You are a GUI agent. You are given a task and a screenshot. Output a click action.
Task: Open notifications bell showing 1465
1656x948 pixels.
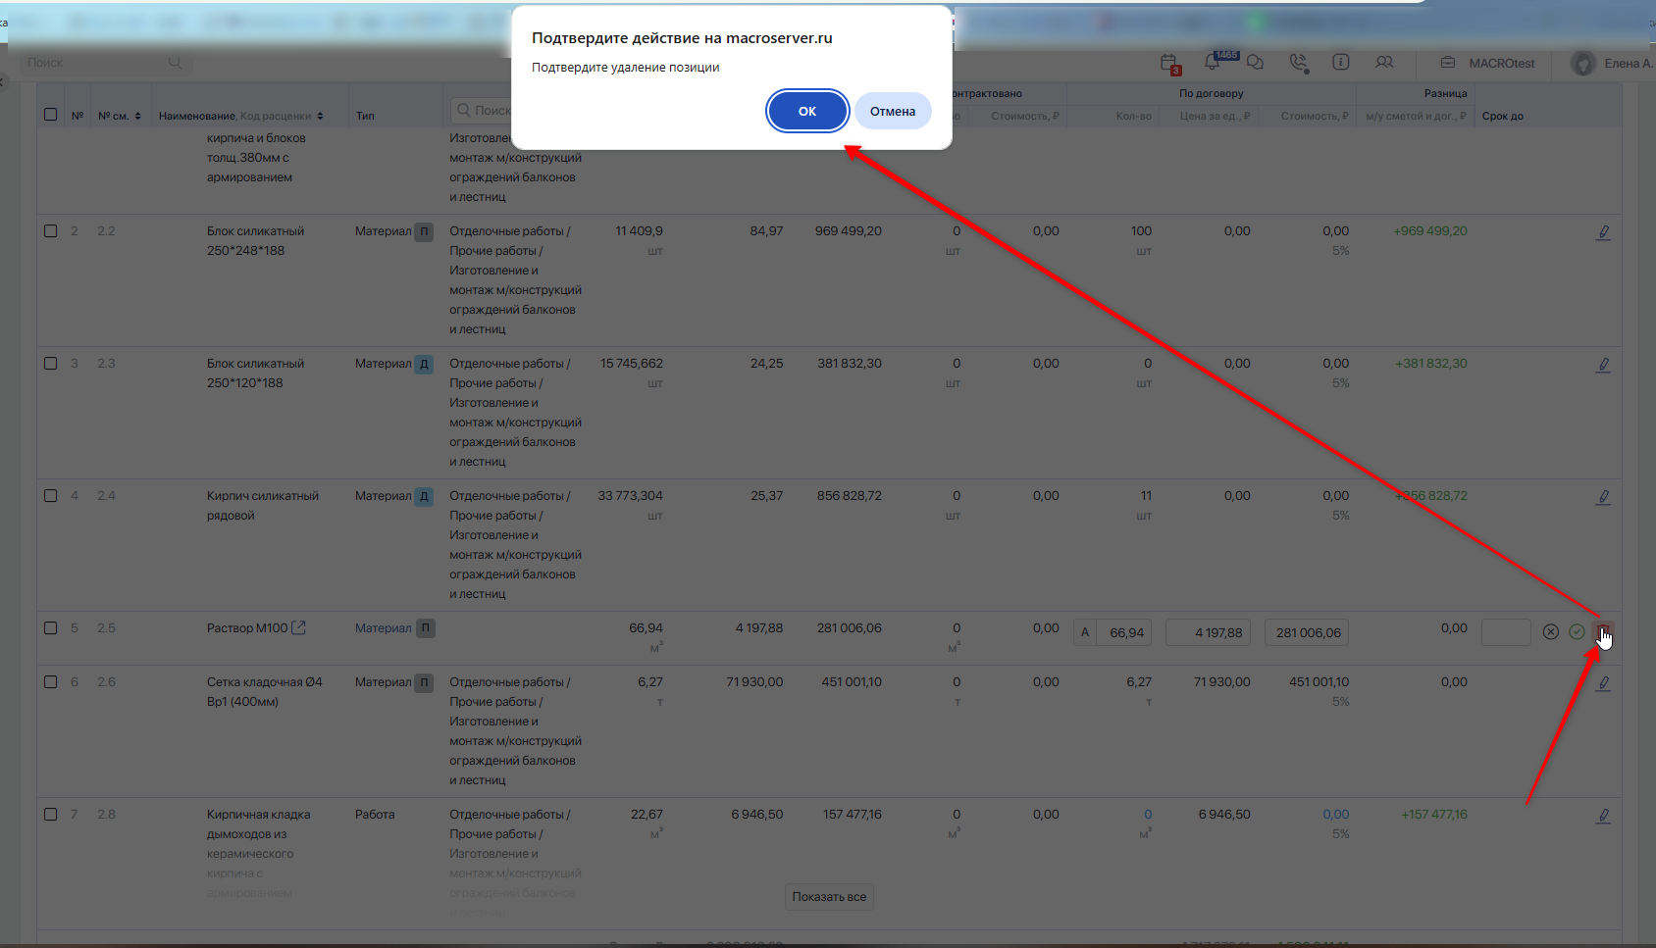[x=1213, y=63]
